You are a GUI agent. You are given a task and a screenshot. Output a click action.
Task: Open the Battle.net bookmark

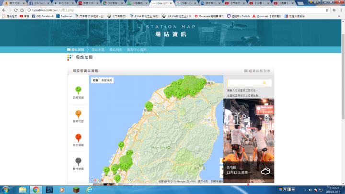64,16
